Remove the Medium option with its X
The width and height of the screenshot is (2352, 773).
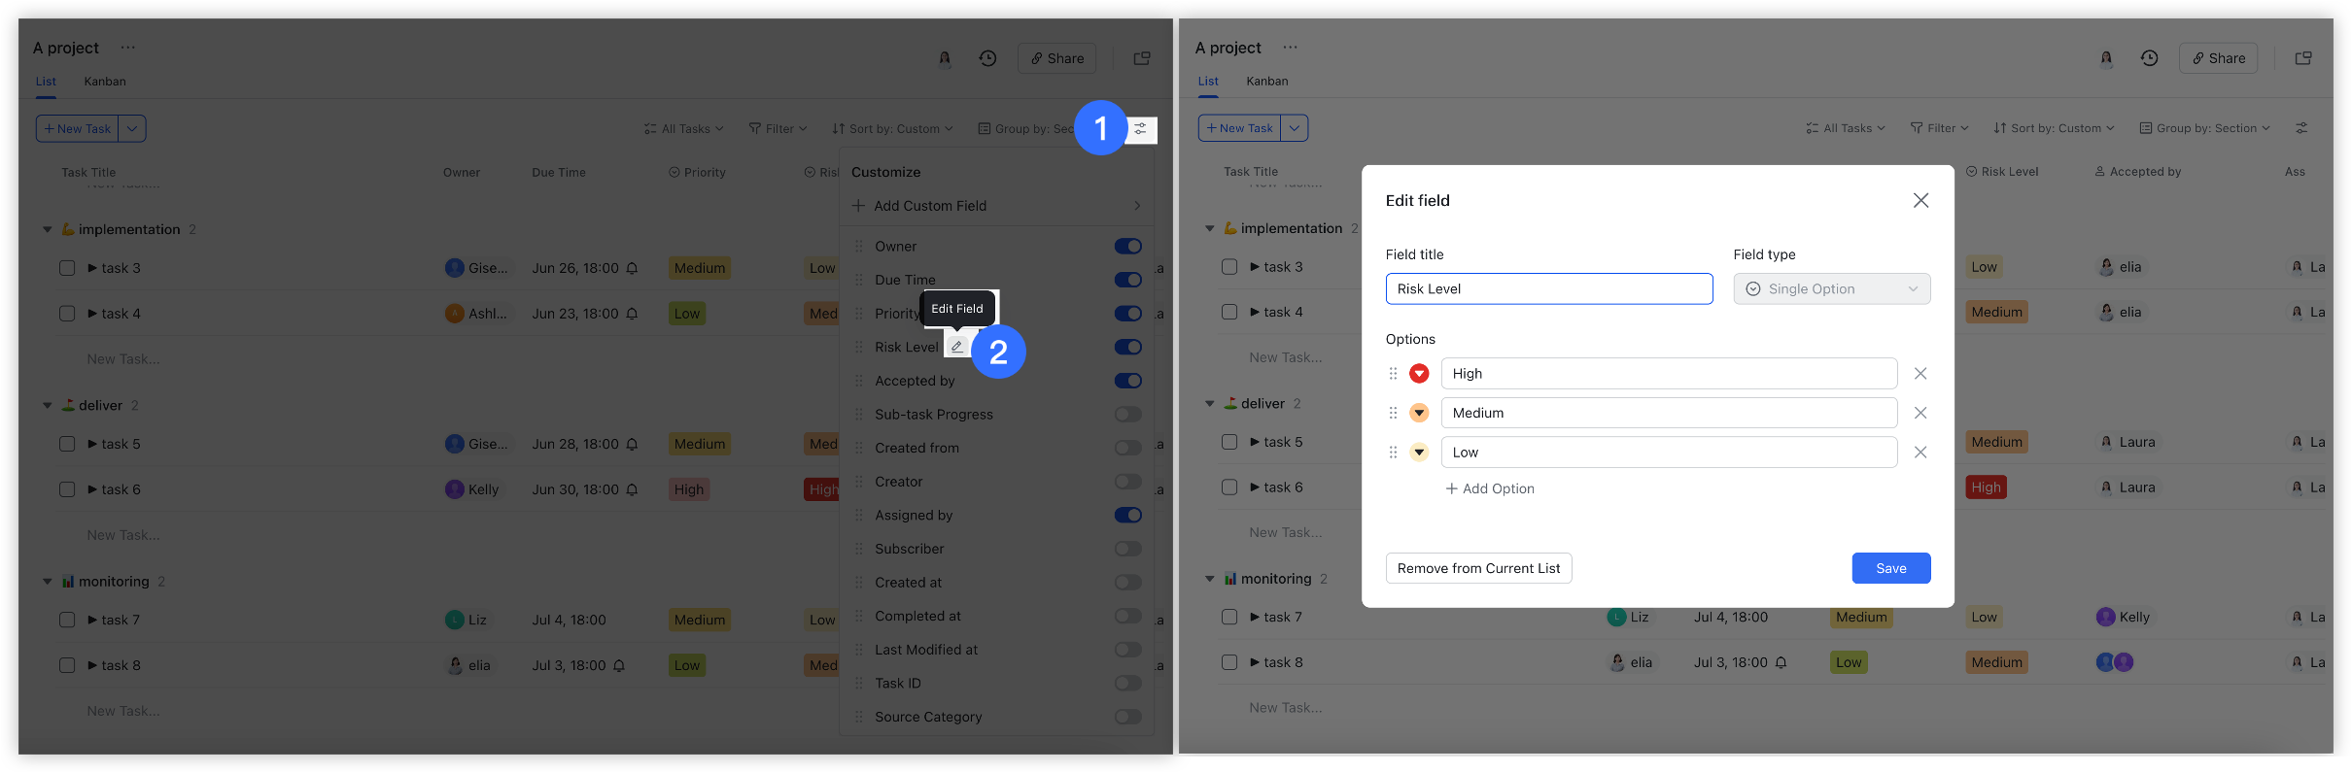point(1920,413)
